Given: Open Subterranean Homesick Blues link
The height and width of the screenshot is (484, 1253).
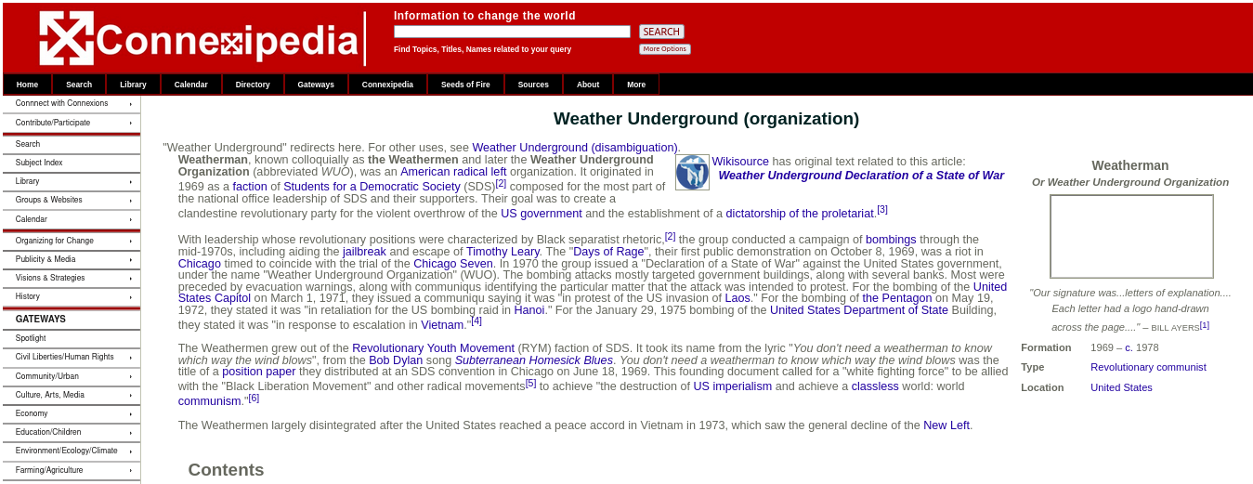Looking at the screenshot, I should tap(534, 360).
